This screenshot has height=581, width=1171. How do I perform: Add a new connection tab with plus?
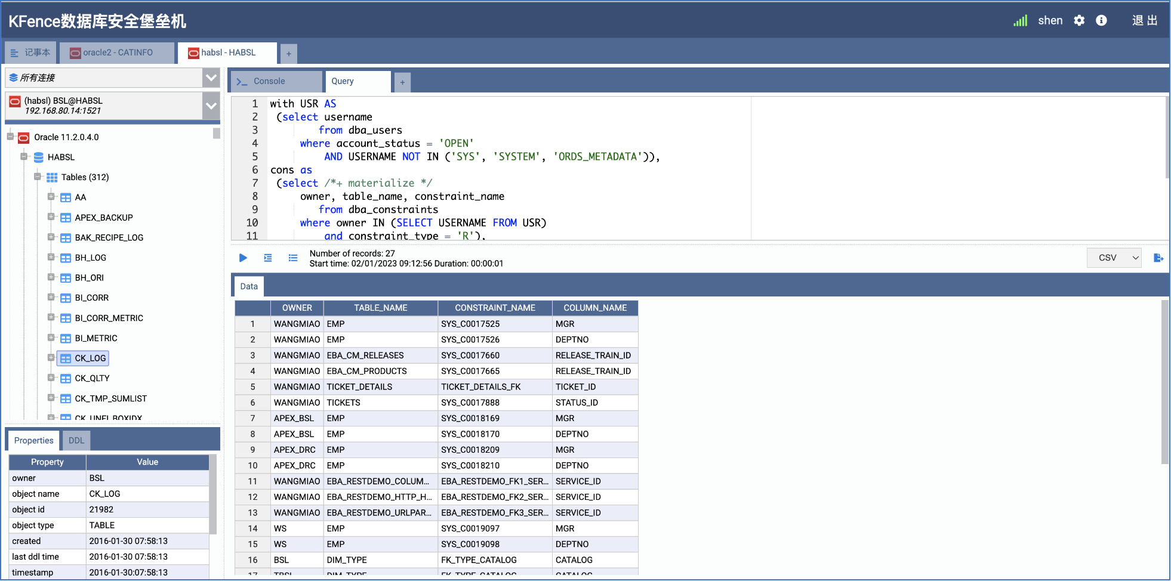click(289, 54)
